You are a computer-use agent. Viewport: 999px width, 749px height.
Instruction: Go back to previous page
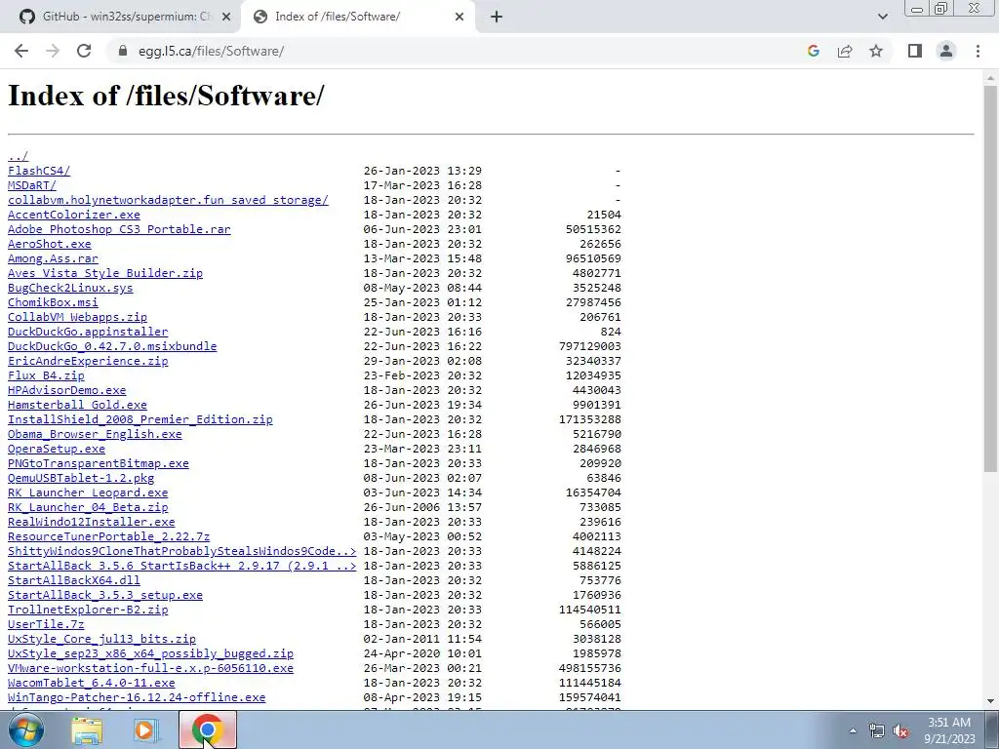tap(21, 51)
